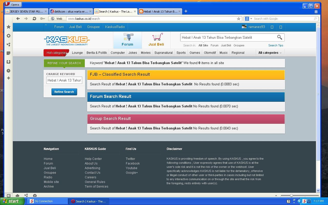Go back with the browser back arrow
The width and height of the screenshot is (328, 205).
pyautogui.click(x=18, y=18)
